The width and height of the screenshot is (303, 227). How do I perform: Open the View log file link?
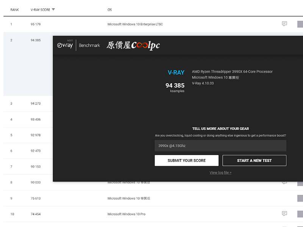coord(220,173)
